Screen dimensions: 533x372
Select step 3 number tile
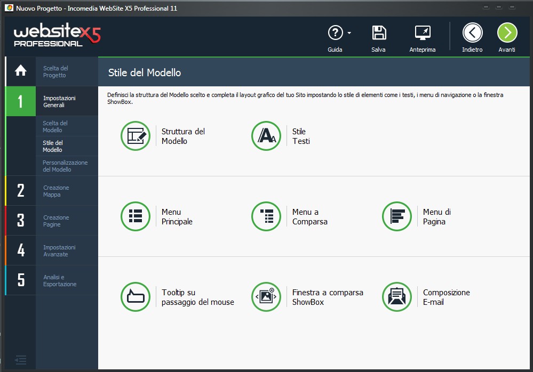21,221
